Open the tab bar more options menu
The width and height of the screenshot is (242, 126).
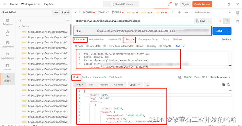(186, 12)
